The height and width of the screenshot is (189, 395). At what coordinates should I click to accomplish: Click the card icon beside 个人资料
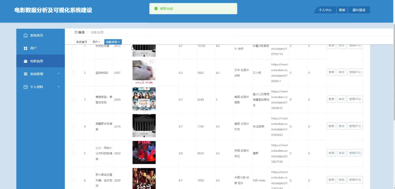coord(26,87)
